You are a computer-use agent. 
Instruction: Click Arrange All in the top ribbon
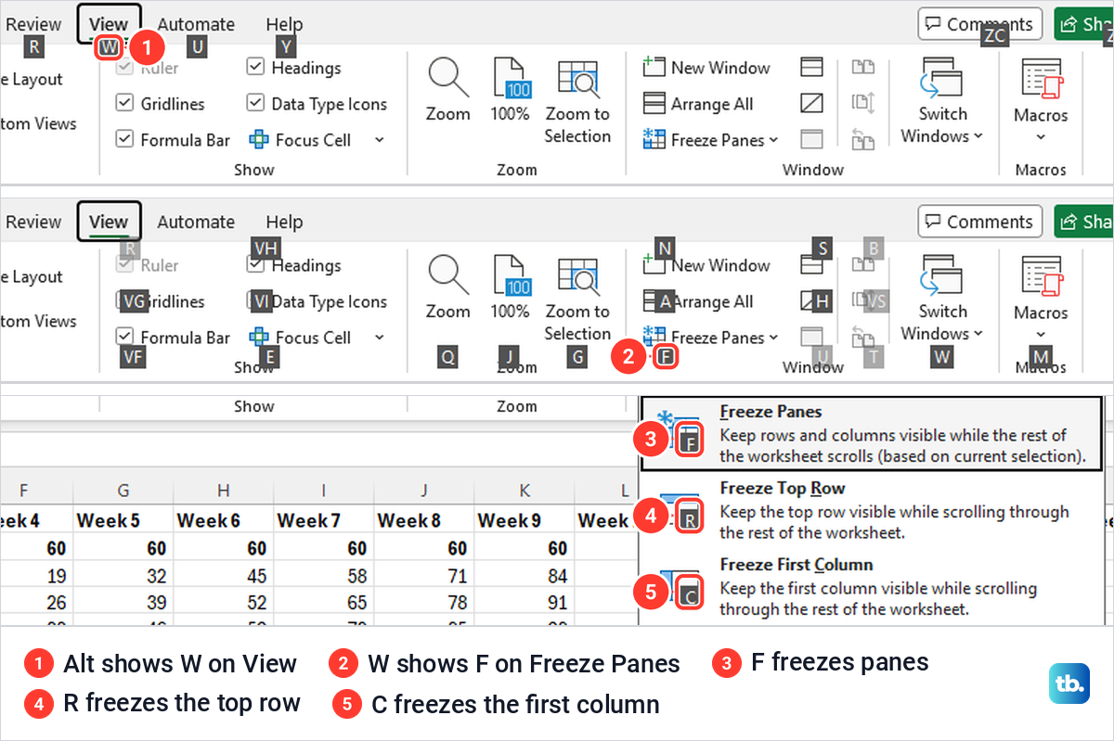click(x=698, y=104)
